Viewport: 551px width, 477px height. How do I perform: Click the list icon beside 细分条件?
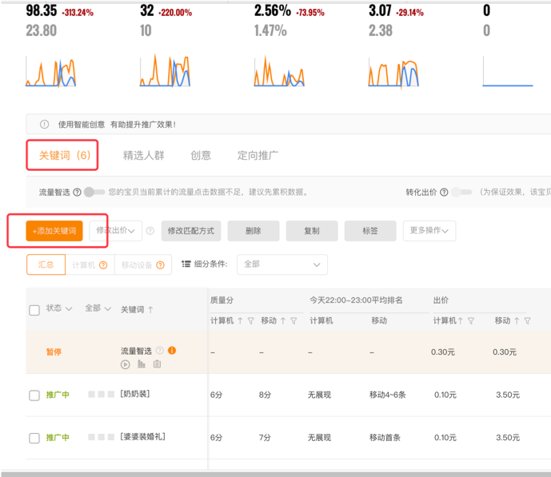(x=186, y=264)
